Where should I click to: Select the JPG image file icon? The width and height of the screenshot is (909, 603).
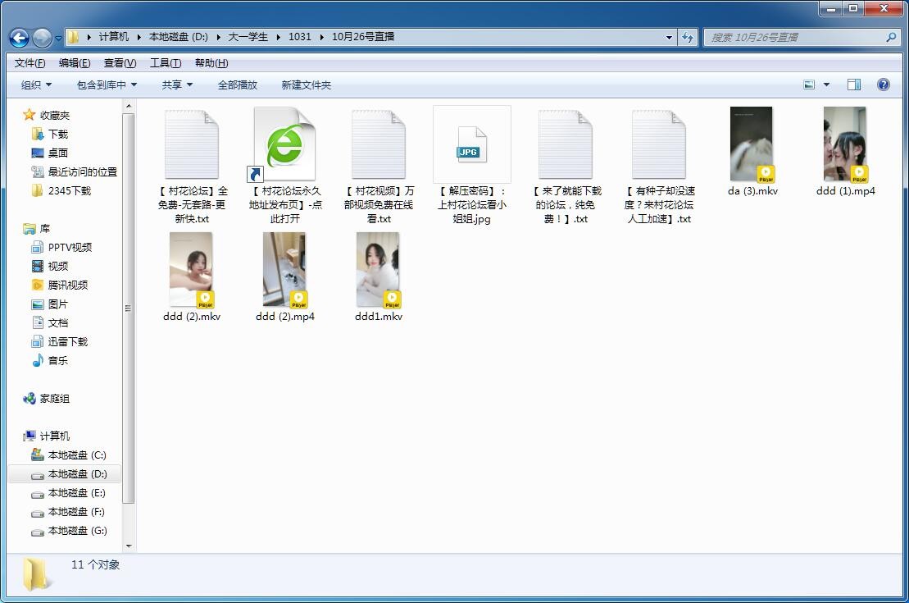(471, 145)
